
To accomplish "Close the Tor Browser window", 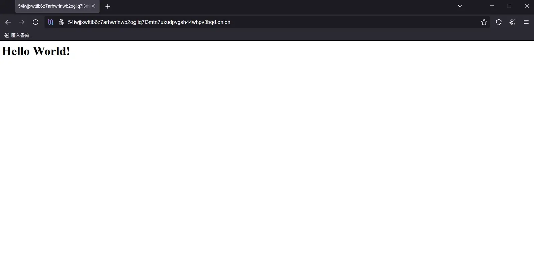I will click(x=527, y=6).
